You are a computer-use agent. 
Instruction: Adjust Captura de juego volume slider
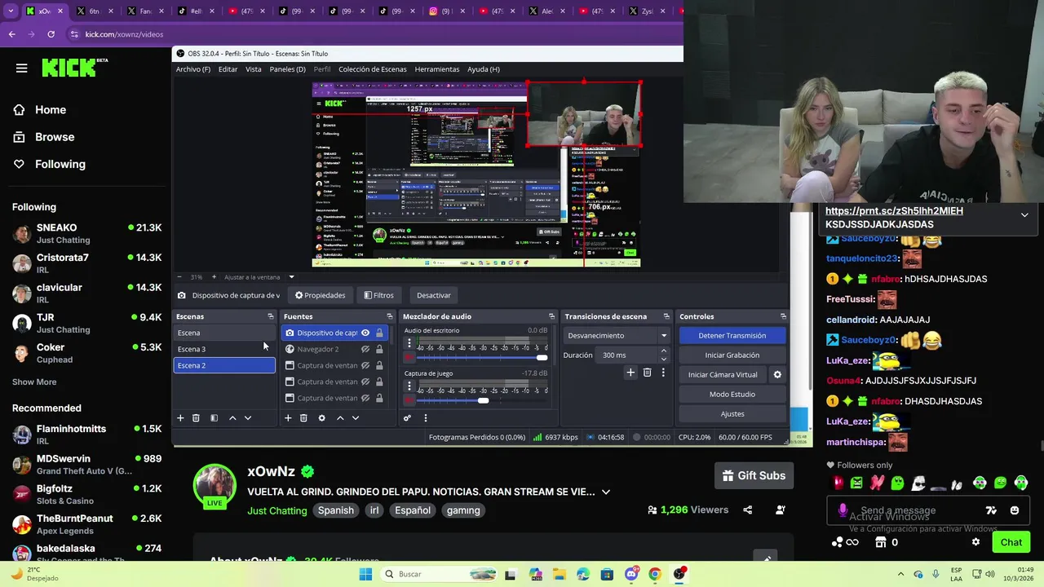481,400
